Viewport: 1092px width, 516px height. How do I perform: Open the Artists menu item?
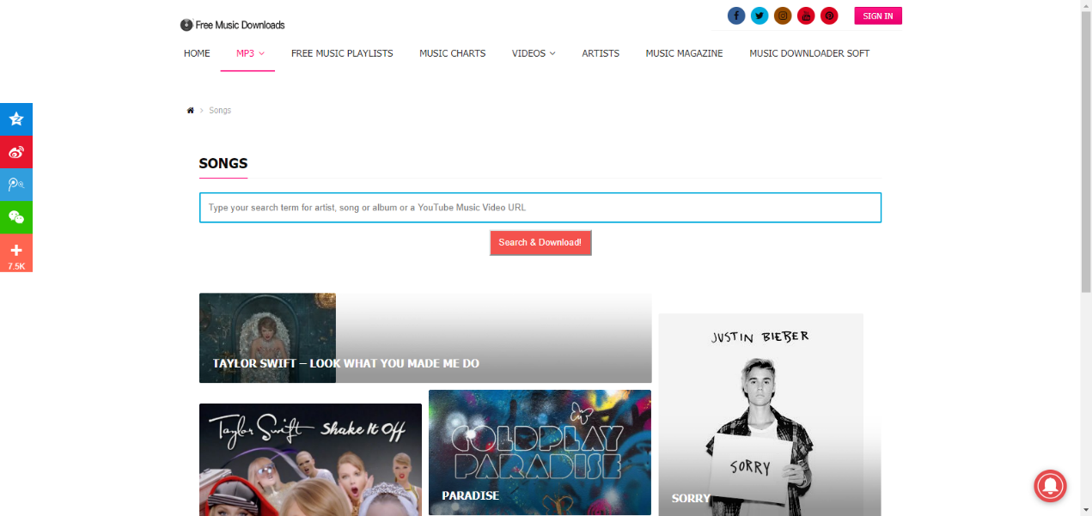601,53
